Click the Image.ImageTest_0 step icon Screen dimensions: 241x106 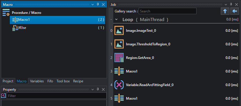119,31
